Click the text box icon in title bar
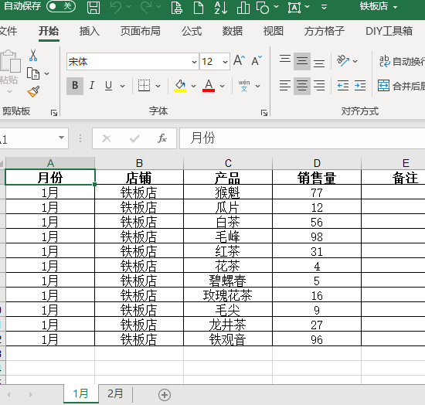The height and width of the screenshot is (405, 425). click(x=294, y=7)
